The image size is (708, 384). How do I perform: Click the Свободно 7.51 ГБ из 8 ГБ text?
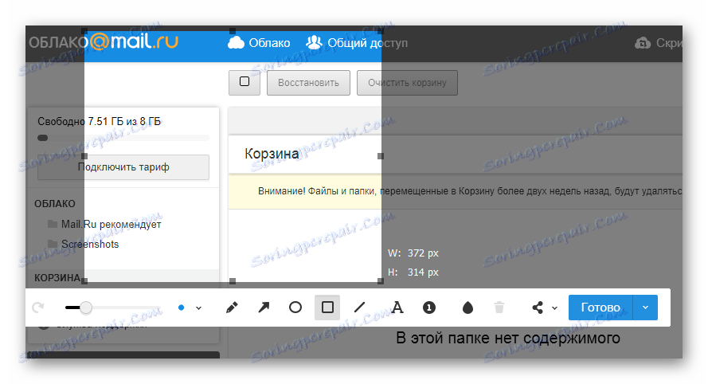[x=99, y=122]
